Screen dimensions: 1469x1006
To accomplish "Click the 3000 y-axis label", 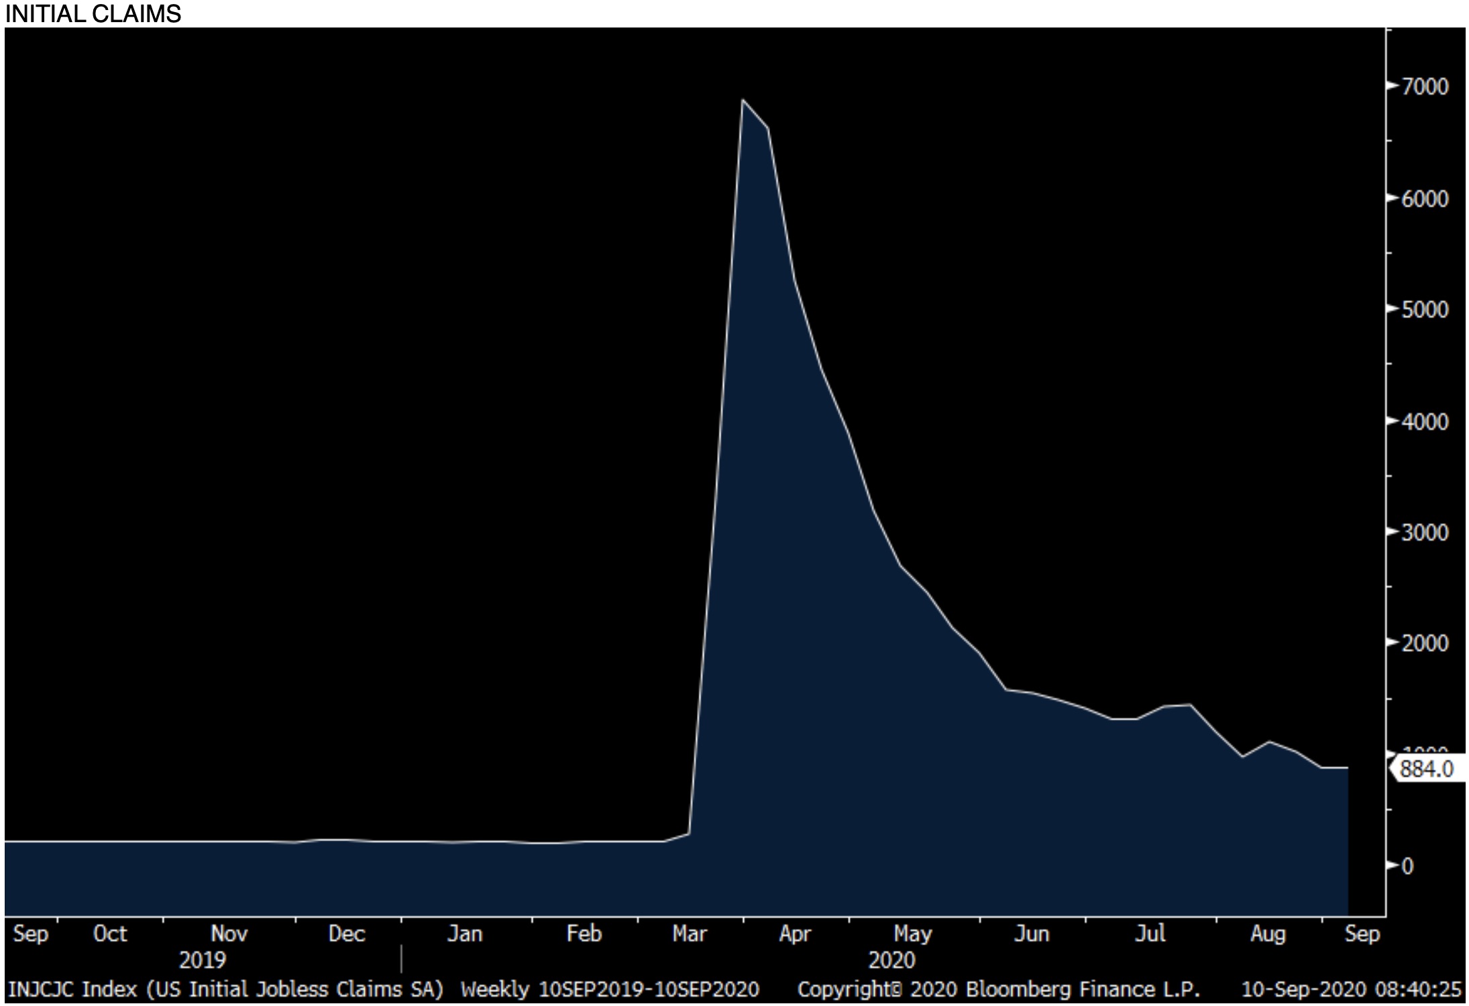I will 1425,533.
